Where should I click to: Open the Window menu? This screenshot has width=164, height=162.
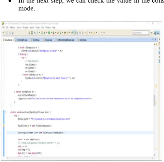click(x=48, y=28)
